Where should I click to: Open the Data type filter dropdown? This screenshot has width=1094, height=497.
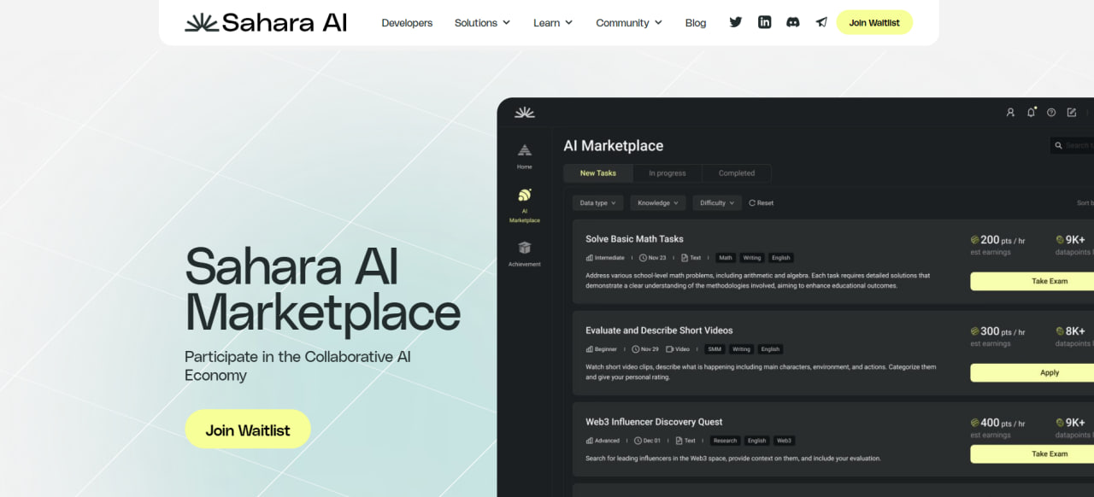point(597,203)
